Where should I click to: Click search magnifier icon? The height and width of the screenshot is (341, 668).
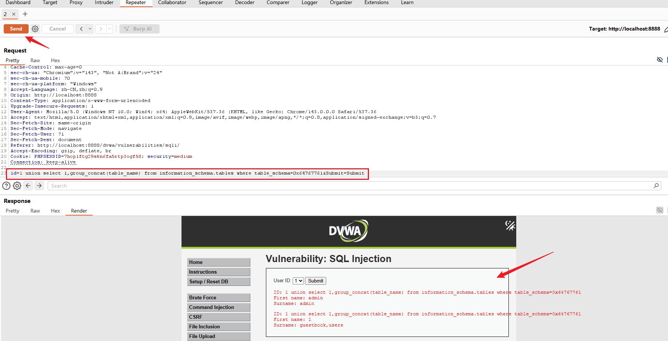pos(656,186)
